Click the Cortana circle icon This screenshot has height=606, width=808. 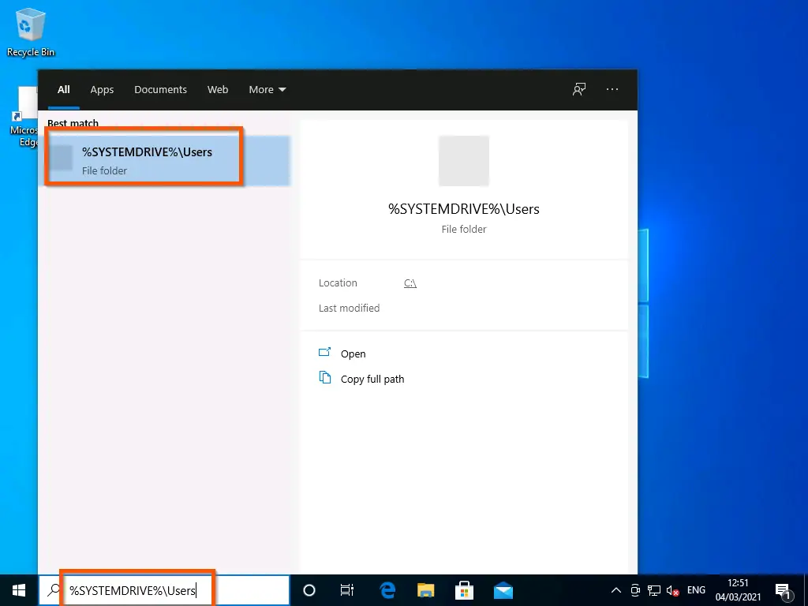(x=309, y=589)
